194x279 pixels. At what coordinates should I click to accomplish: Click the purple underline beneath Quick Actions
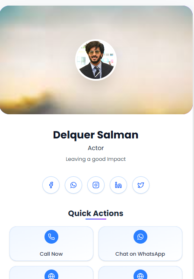pyautogui.click(x=96, y=219)
